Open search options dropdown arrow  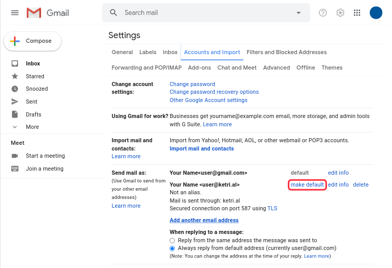pyautogui.click(x=299, y=13)
